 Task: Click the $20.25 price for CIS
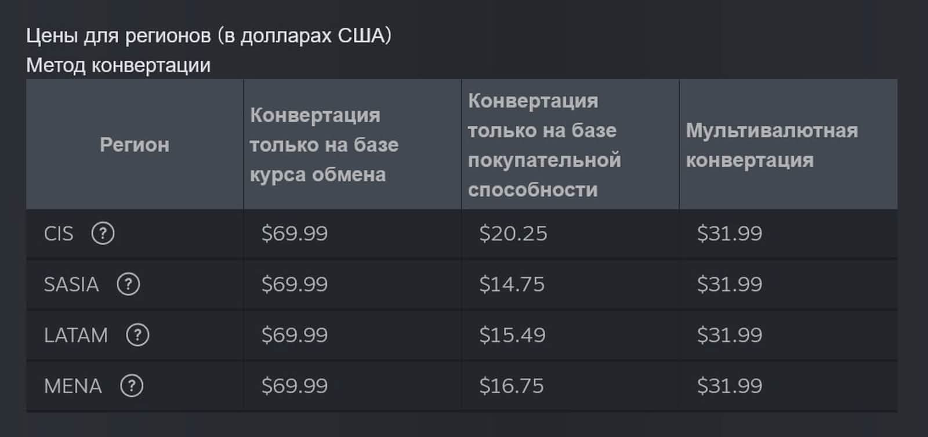coord(513,234)
